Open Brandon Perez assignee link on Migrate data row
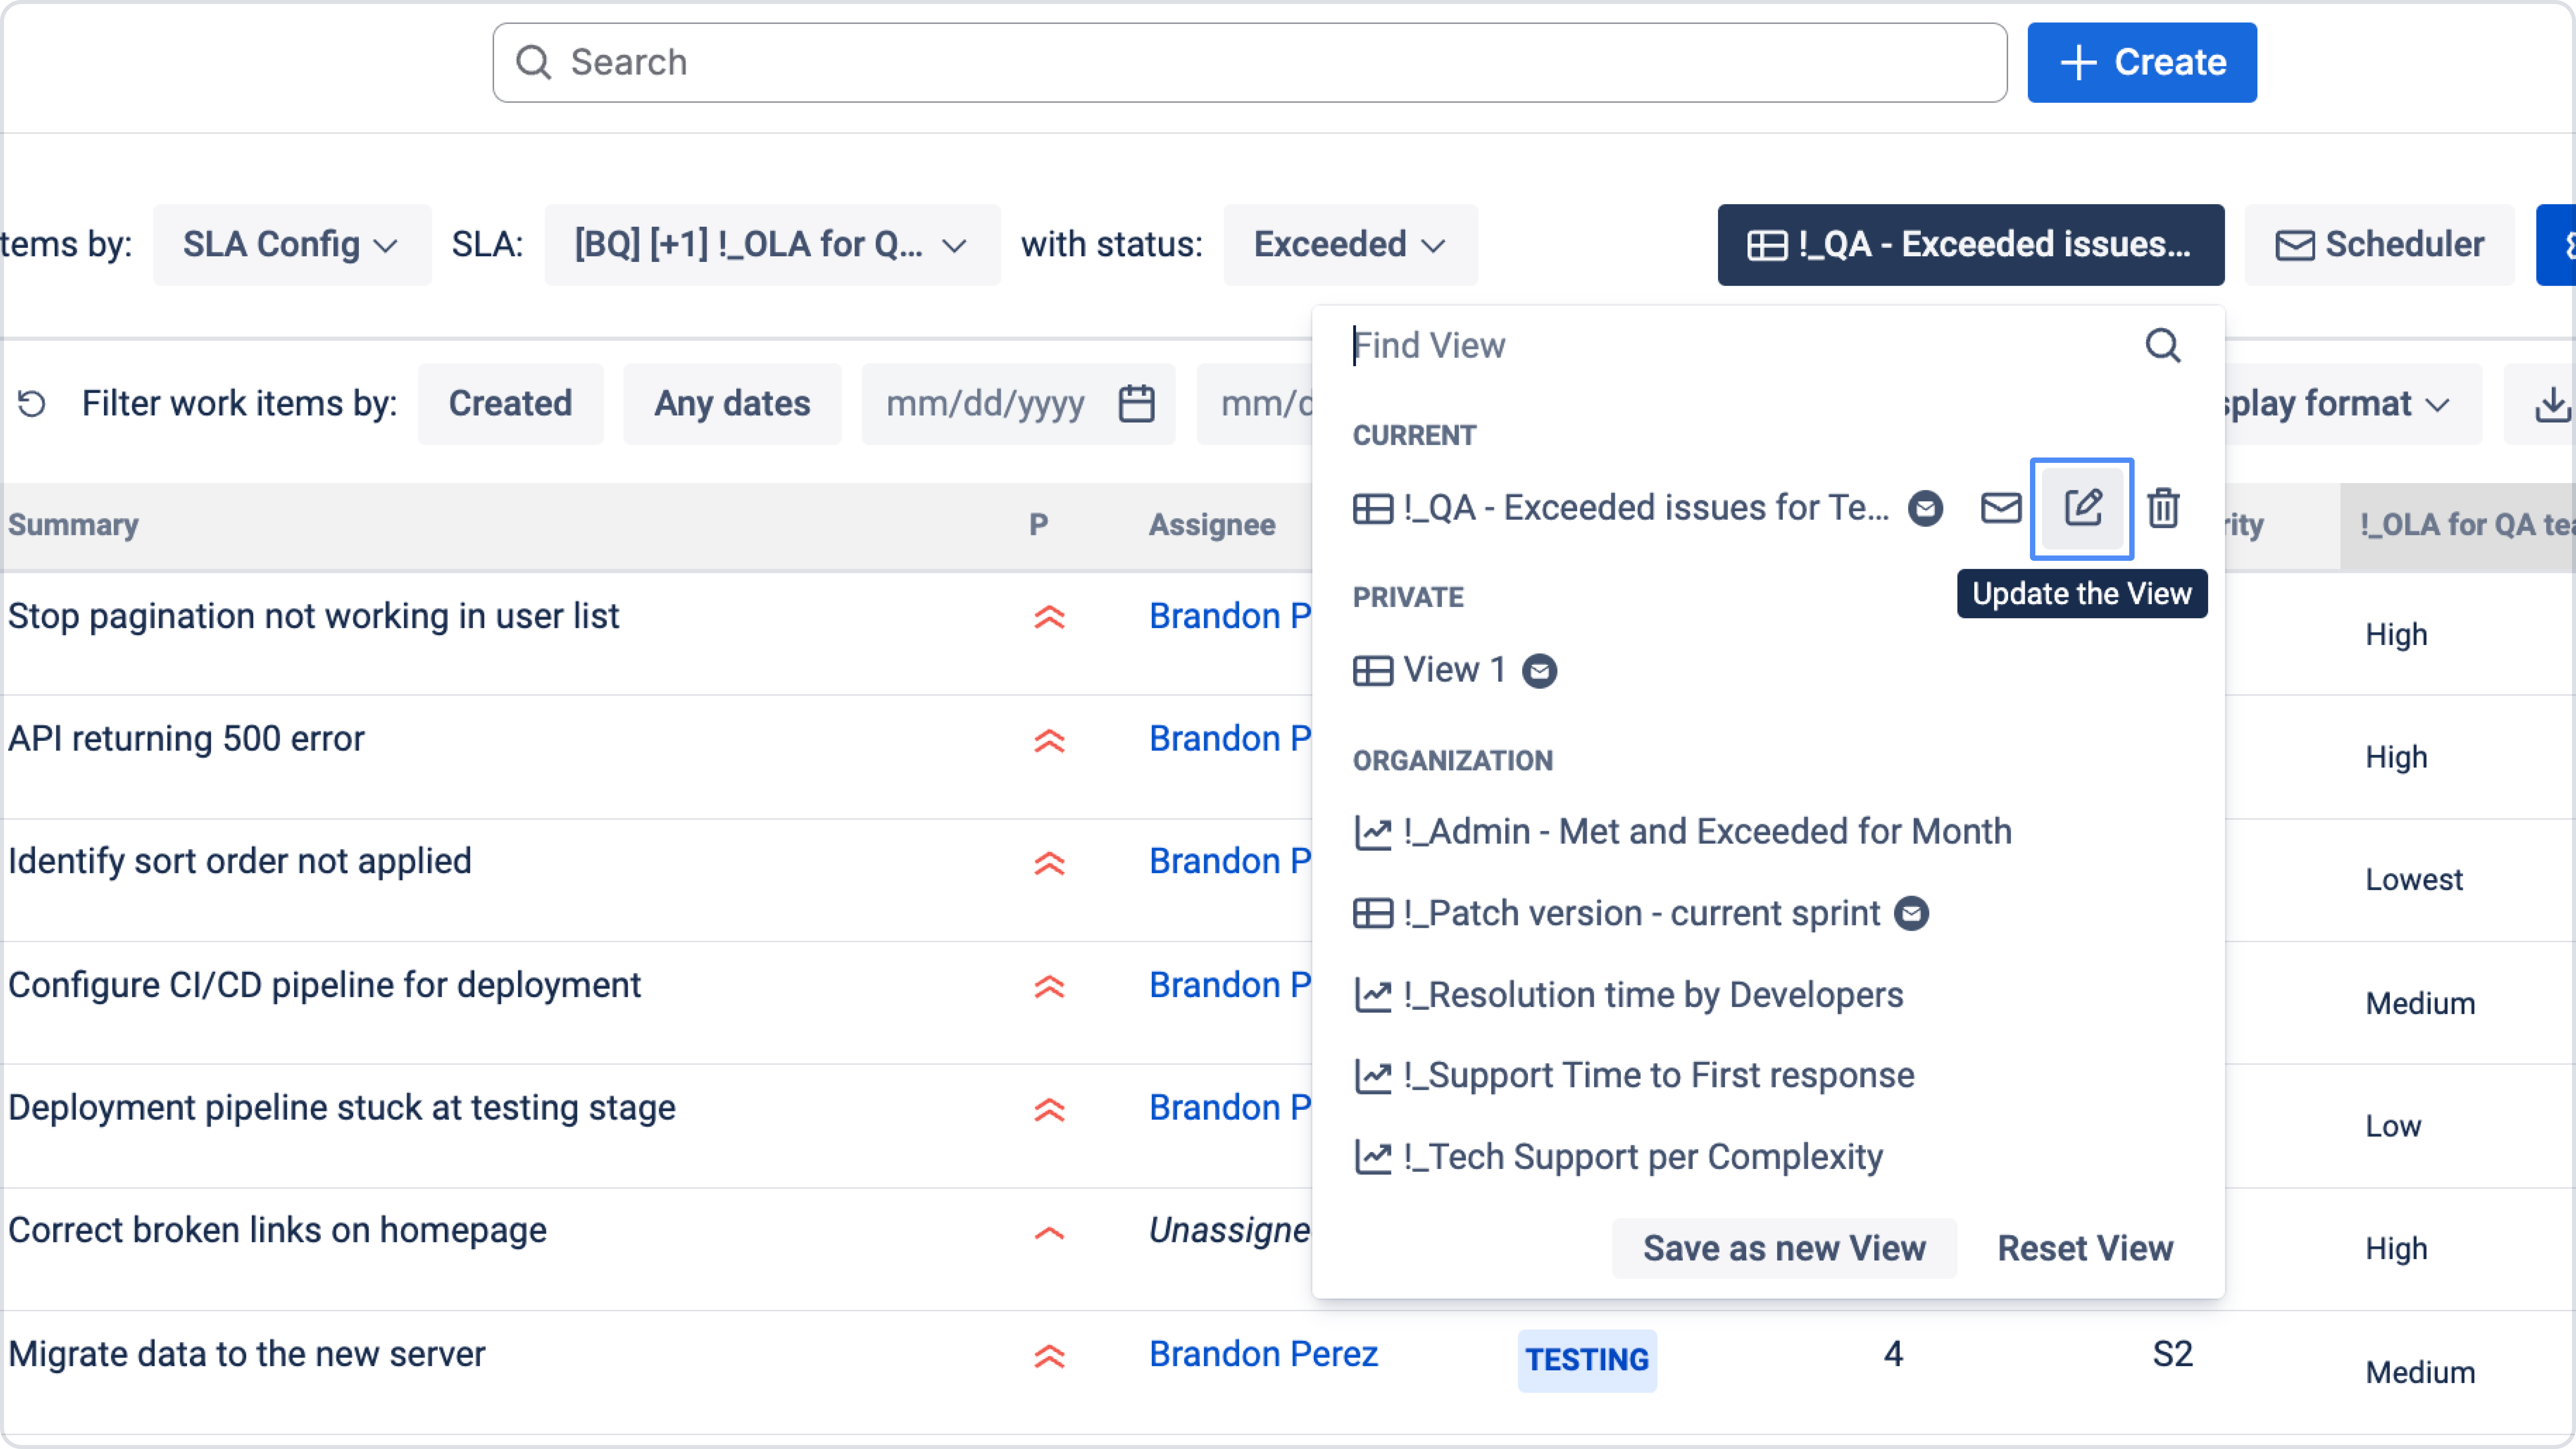Screen dimensions: 2576x1449 click(x=1263, y=1354)
